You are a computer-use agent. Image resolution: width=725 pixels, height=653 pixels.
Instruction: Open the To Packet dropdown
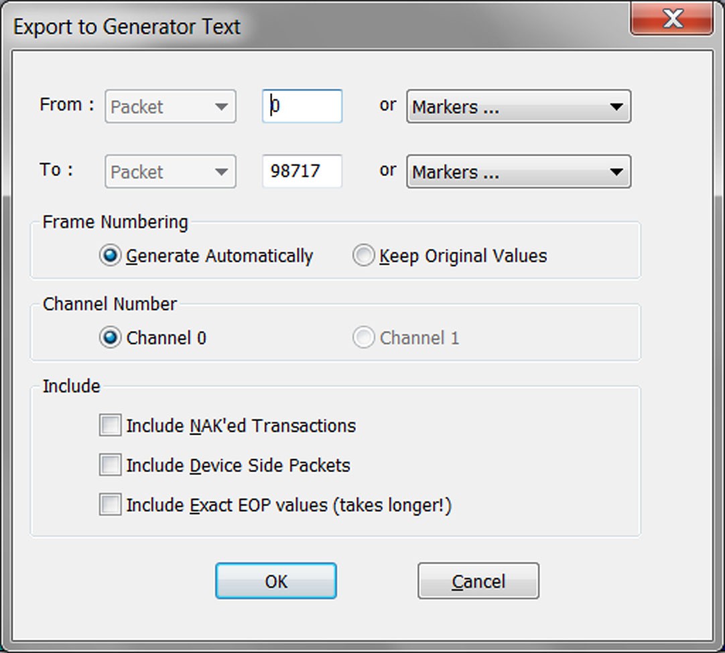171,171
